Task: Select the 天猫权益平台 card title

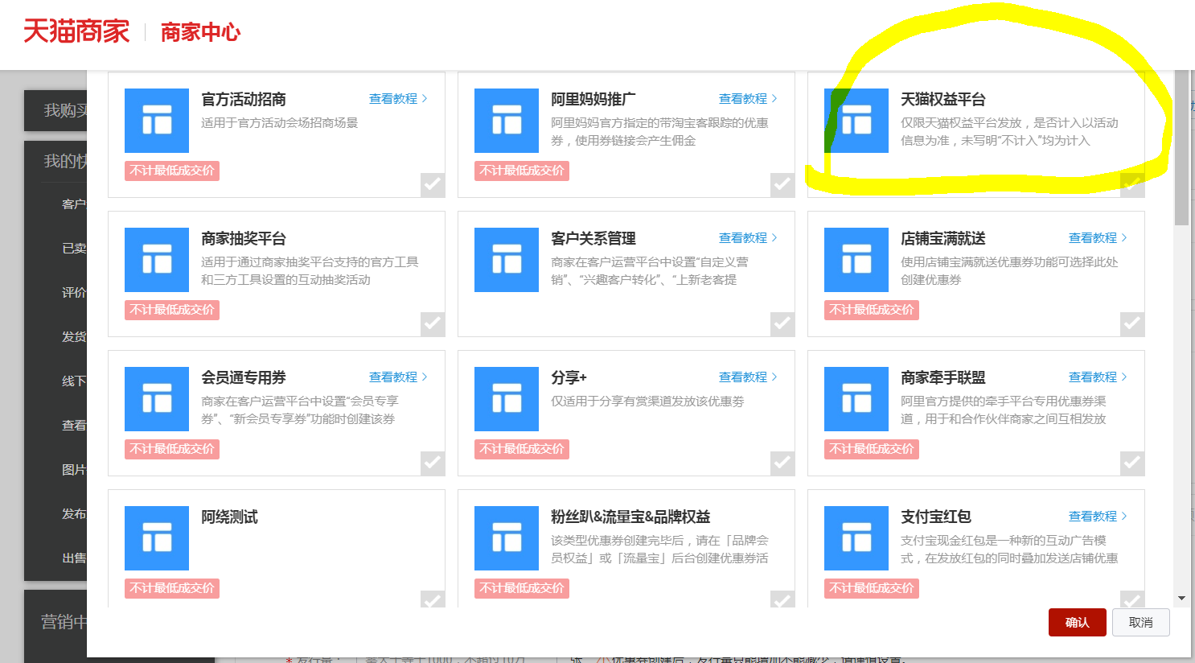Action: [x=943, y=100]
